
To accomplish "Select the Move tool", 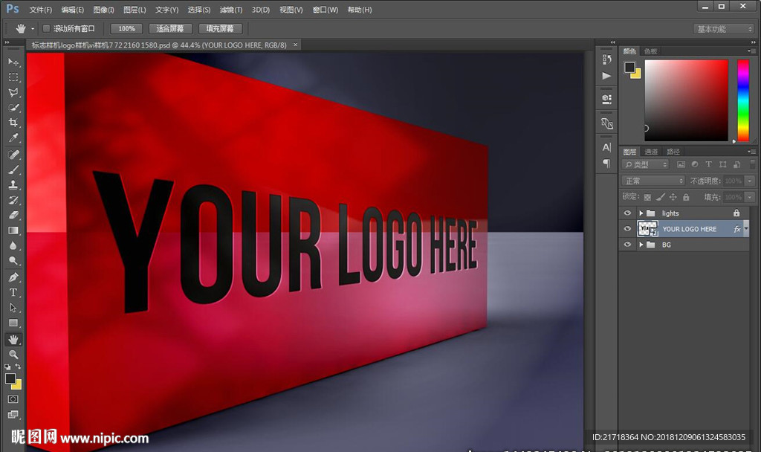I will point(13,62).
